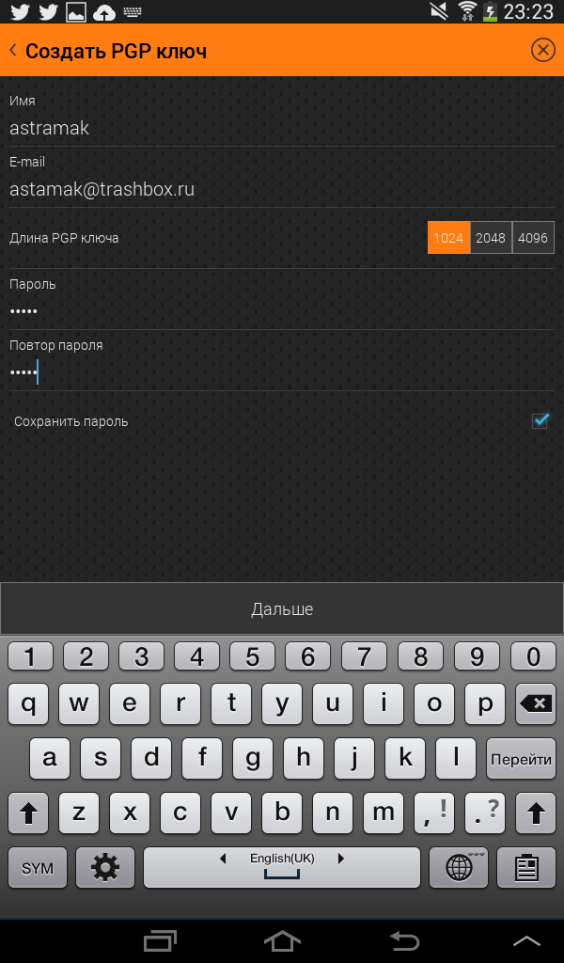Tap the left shift arrow key
564x963 pixels.
(28, 813)
